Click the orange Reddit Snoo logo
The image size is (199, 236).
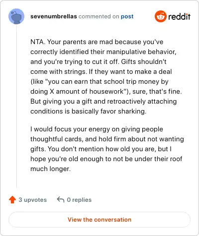pos(160,16)
